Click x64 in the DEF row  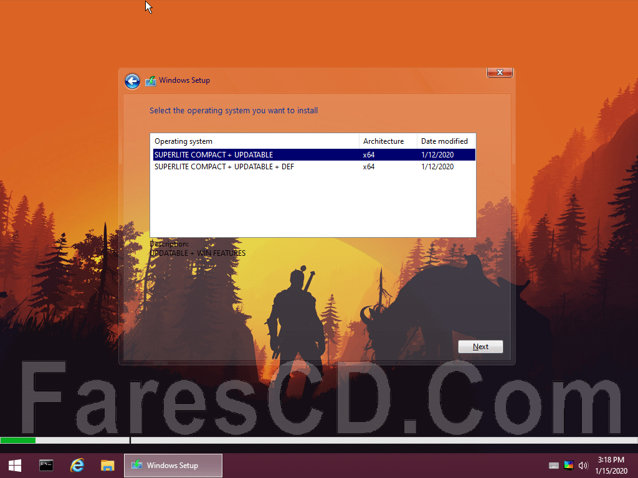(x=369, y=167)
